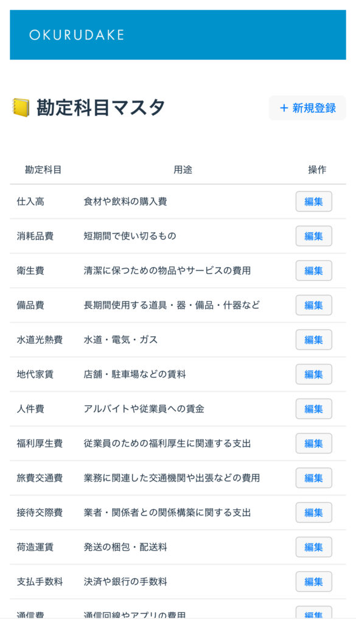This screenshot has height=624, width=356.
Task: Click the 操作 column header
Action: [317, 170]
